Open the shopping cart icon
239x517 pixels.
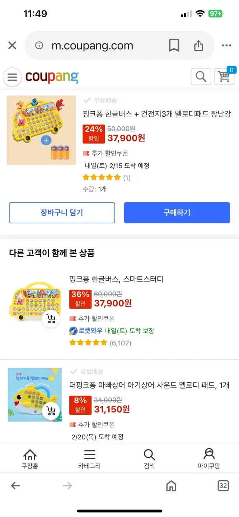224,76
